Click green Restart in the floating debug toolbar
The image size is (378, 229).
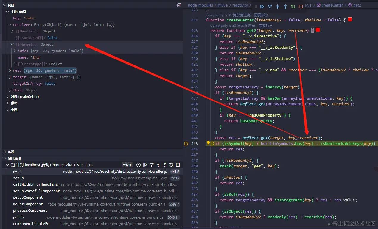(x=293, y=7)
